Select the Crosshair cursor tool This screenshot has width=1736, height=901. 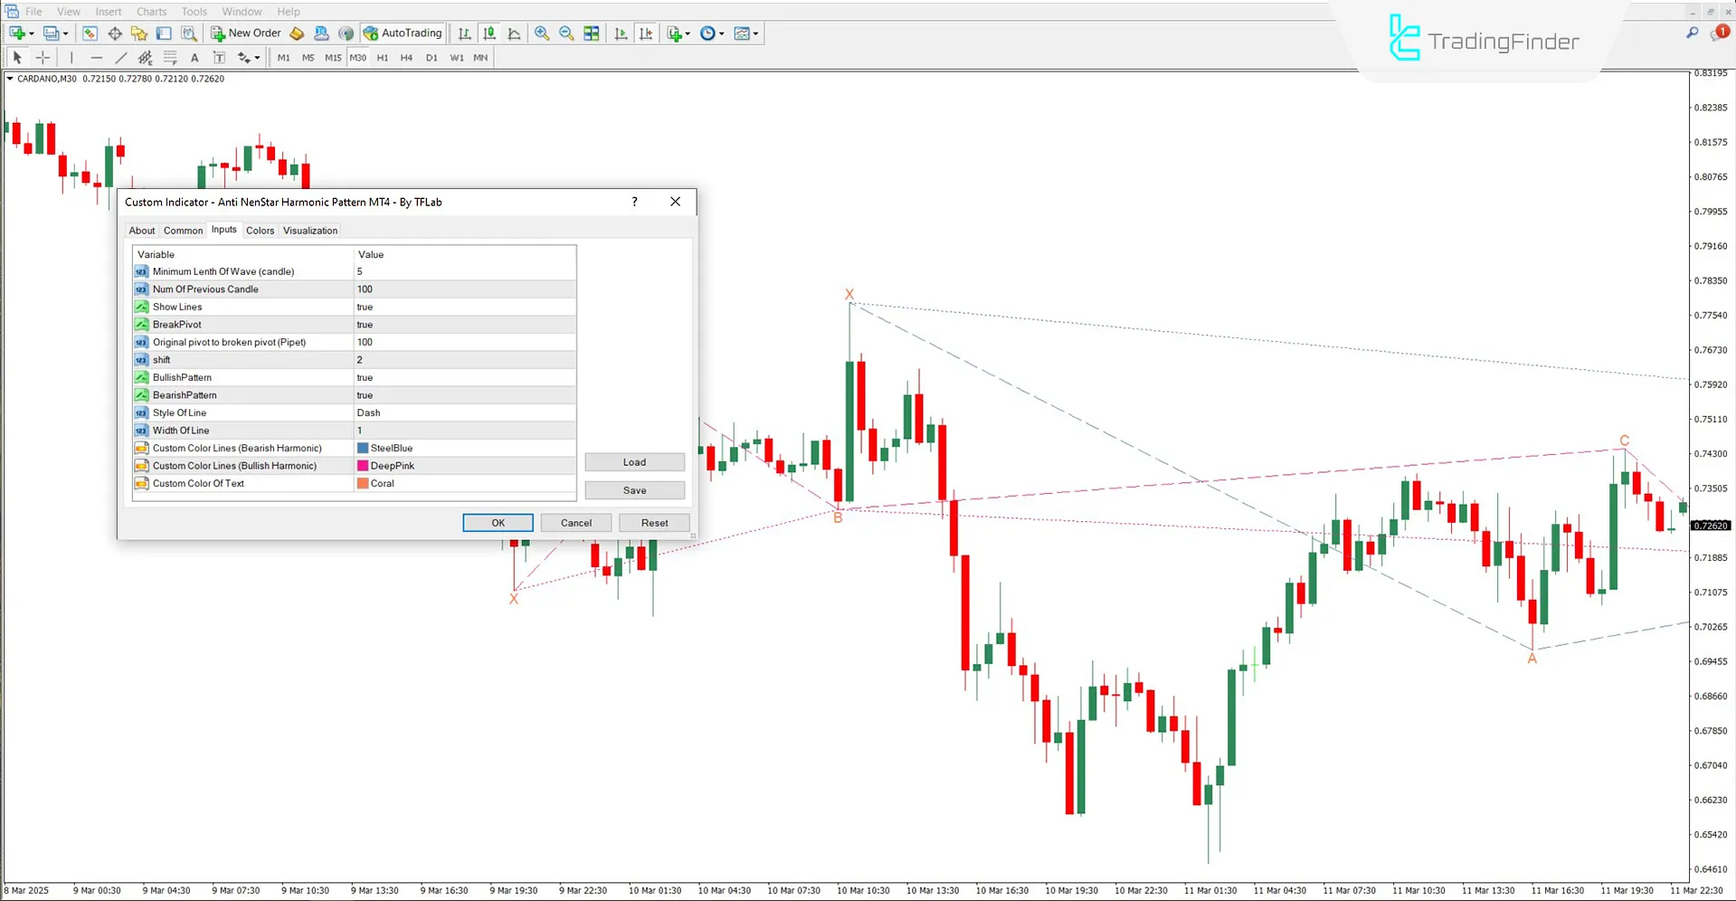(x=43, y=58)
